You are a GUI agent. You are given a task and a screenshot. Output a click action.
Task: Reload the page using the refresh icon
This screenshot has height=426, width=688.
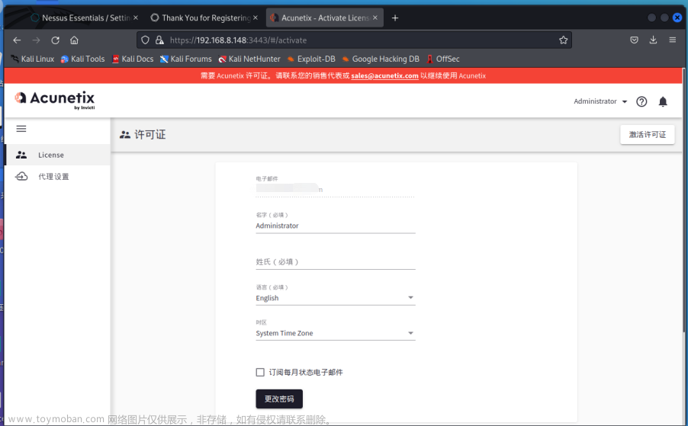point(55,40)
